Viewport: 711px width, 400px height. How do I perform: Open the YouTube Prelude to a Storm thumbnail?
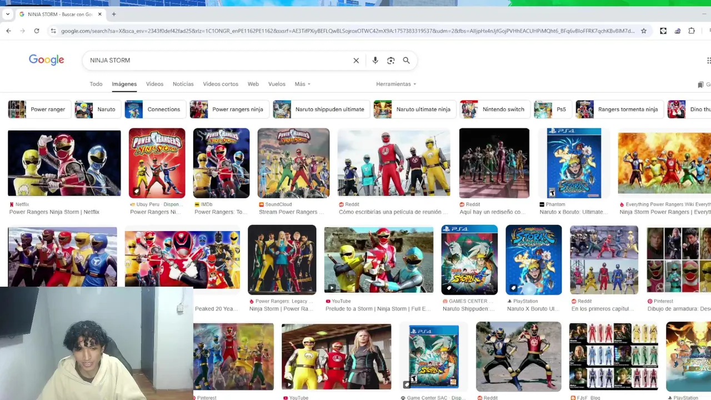click(379, 259)
